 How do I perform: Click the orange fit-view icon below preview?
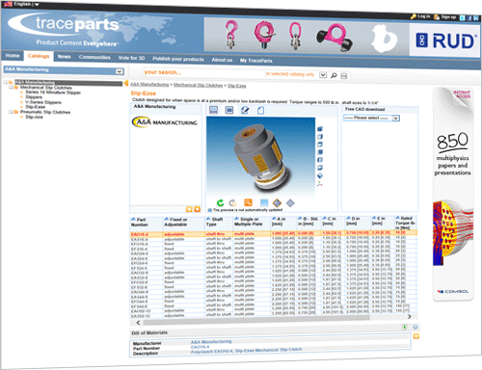pos(248,202)
